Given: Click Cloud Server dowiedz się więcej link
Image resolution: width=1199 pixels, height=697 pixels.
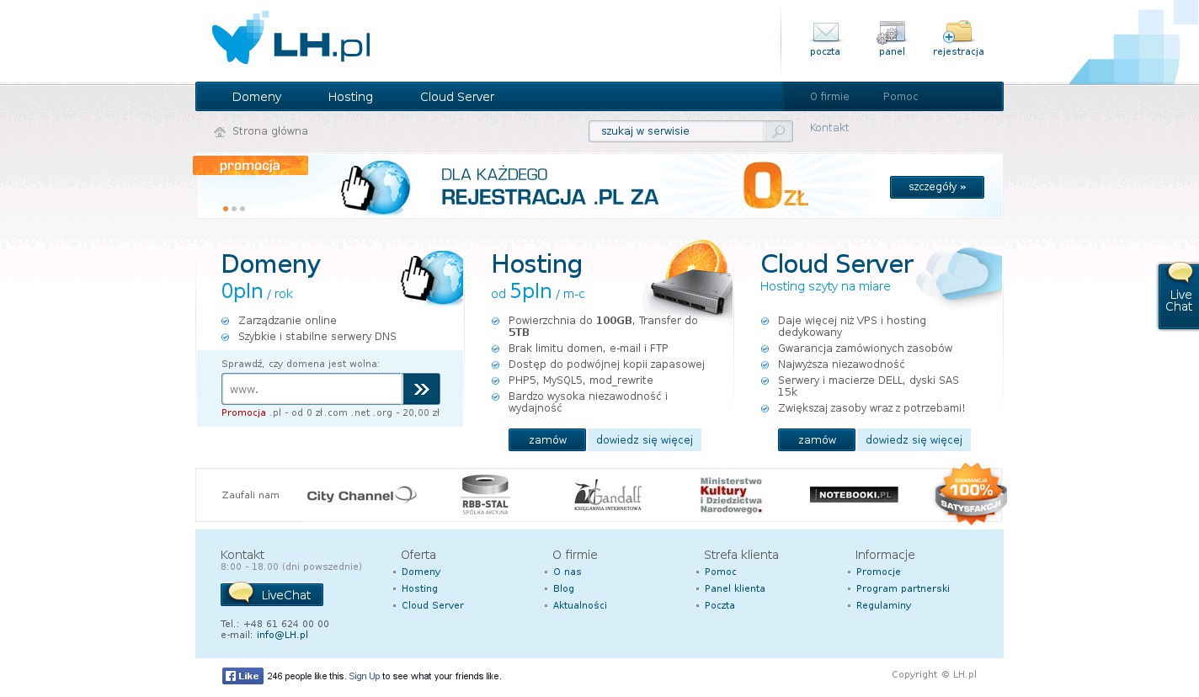Looking at the screenshot, I should [x=914, y=440].
